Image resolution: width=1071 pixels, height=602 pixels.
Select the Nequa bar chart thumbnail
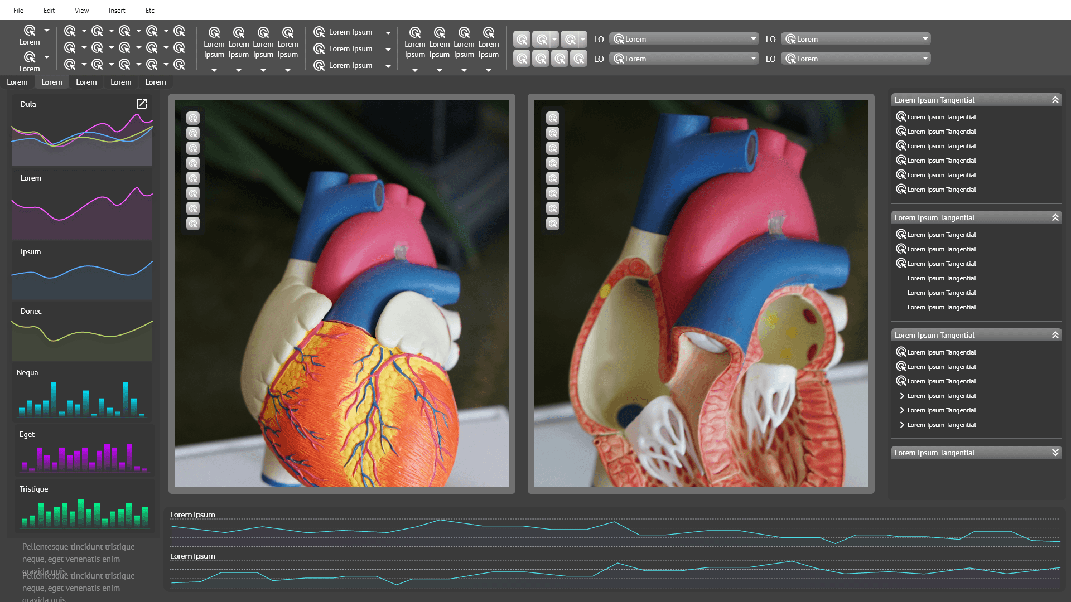tap(82, 393)
